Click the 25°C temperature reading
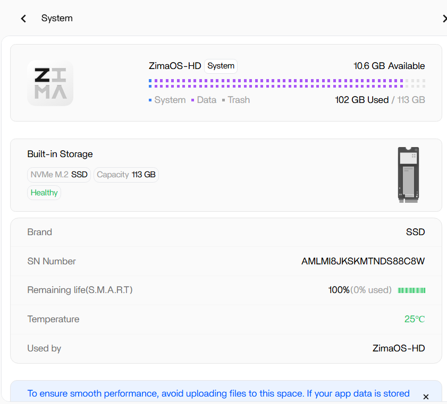 tap(415, 319)
